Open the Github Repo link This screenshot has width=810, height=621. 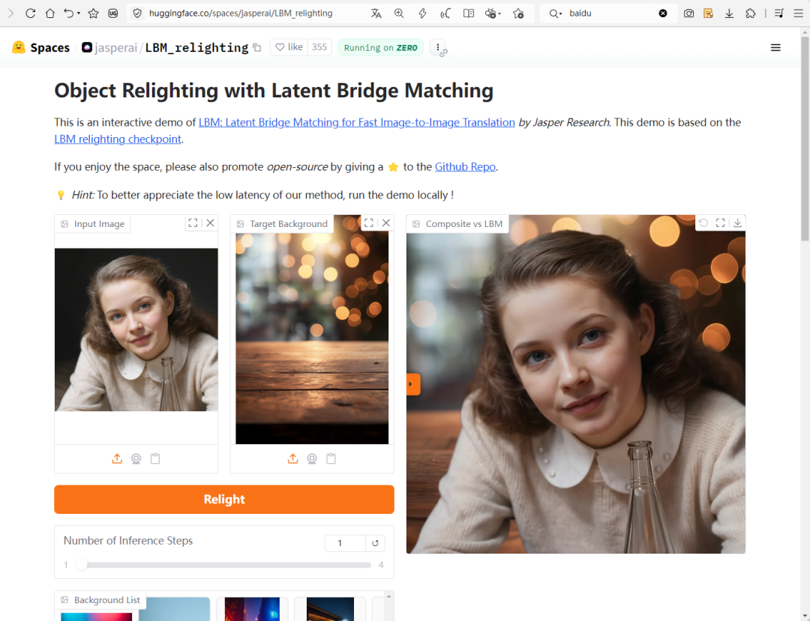[x=465, y=167]
